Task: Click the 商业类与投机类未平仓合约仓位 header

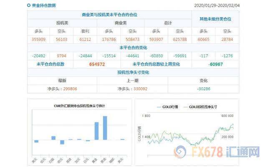Action: [x=110, y=15]
